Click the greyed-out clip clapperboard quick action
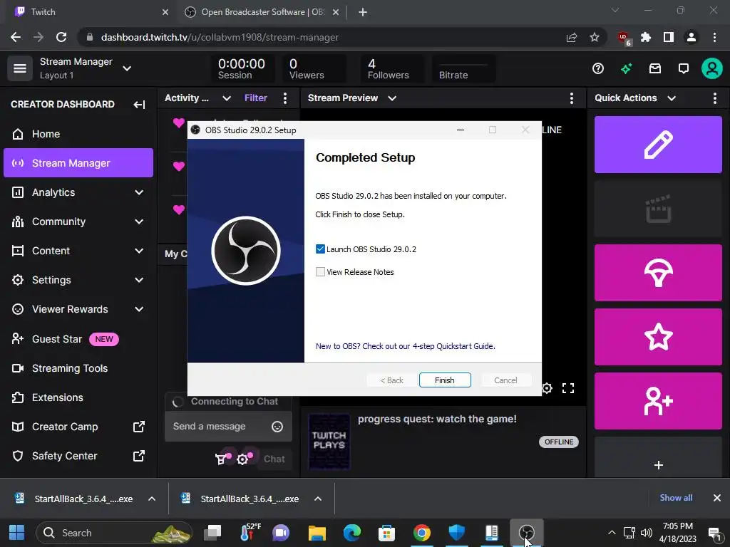The height and width of the screenshot is (547, 730). tap(658, 209)
